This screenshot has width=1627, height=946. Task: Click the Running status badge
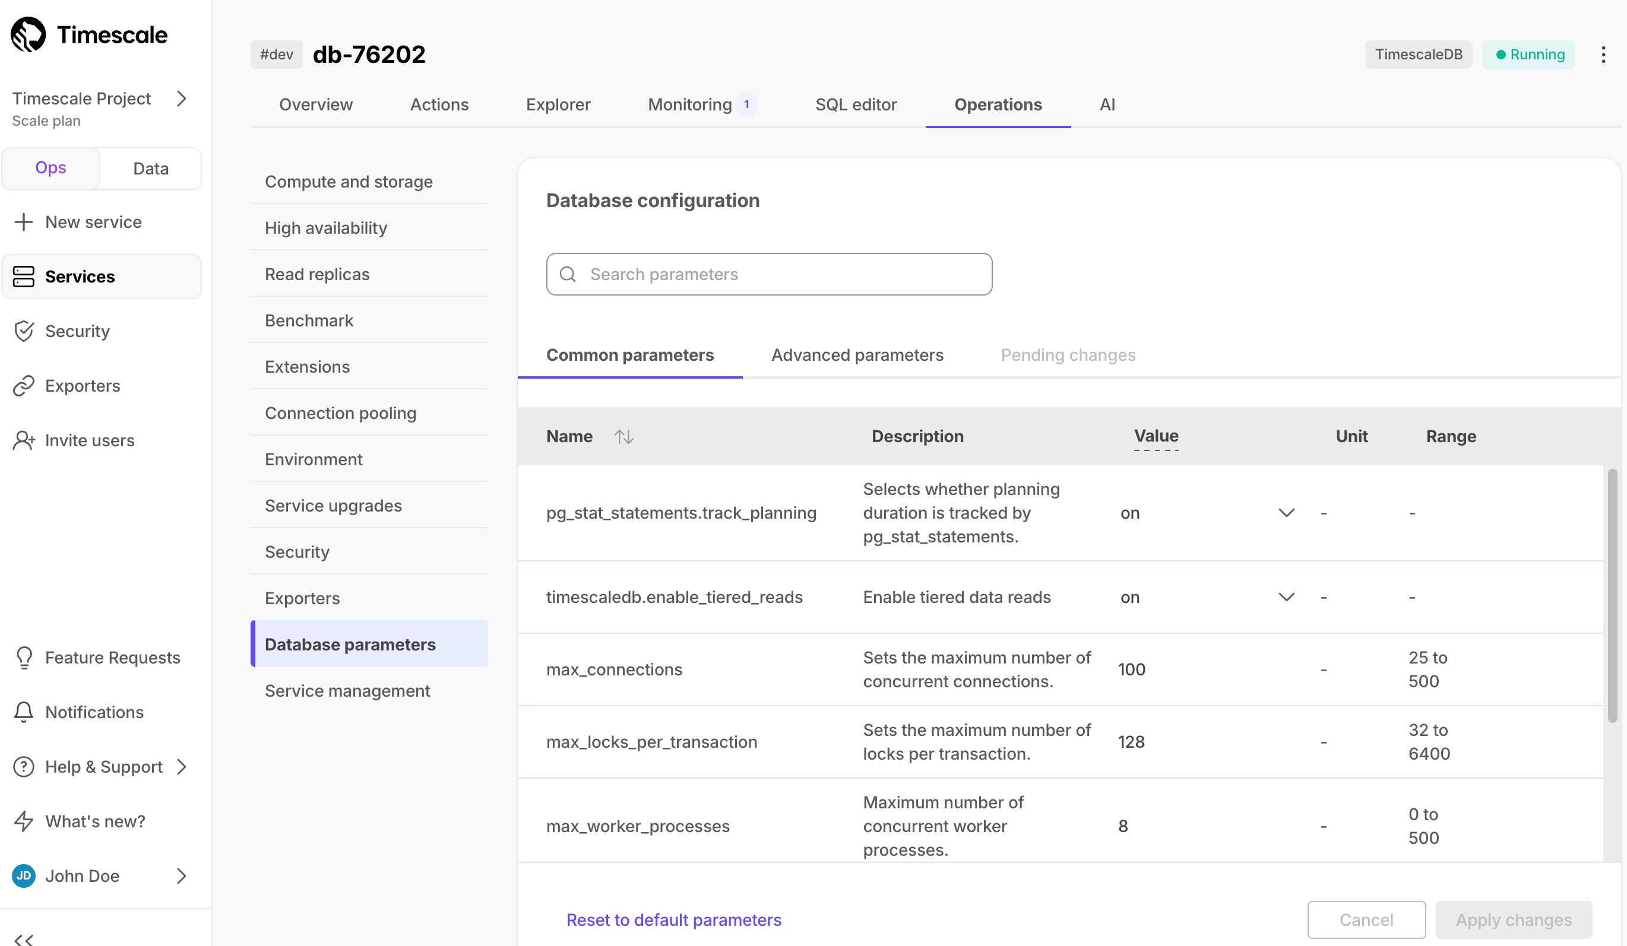tap(1528, 54)
